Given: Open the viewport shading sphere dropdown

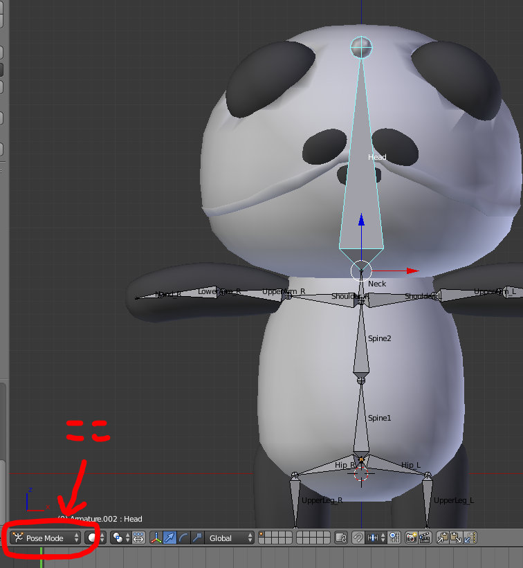Looking at the screenshot, I should pos(96,538).
